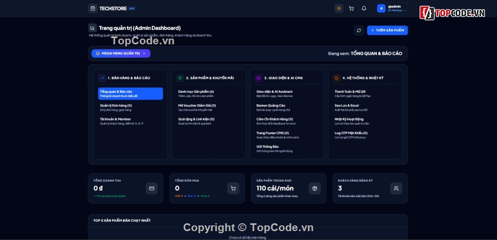
Task: Click the Đang xem: Tổng quan & Báo cáo label
Action: point(365,53)
